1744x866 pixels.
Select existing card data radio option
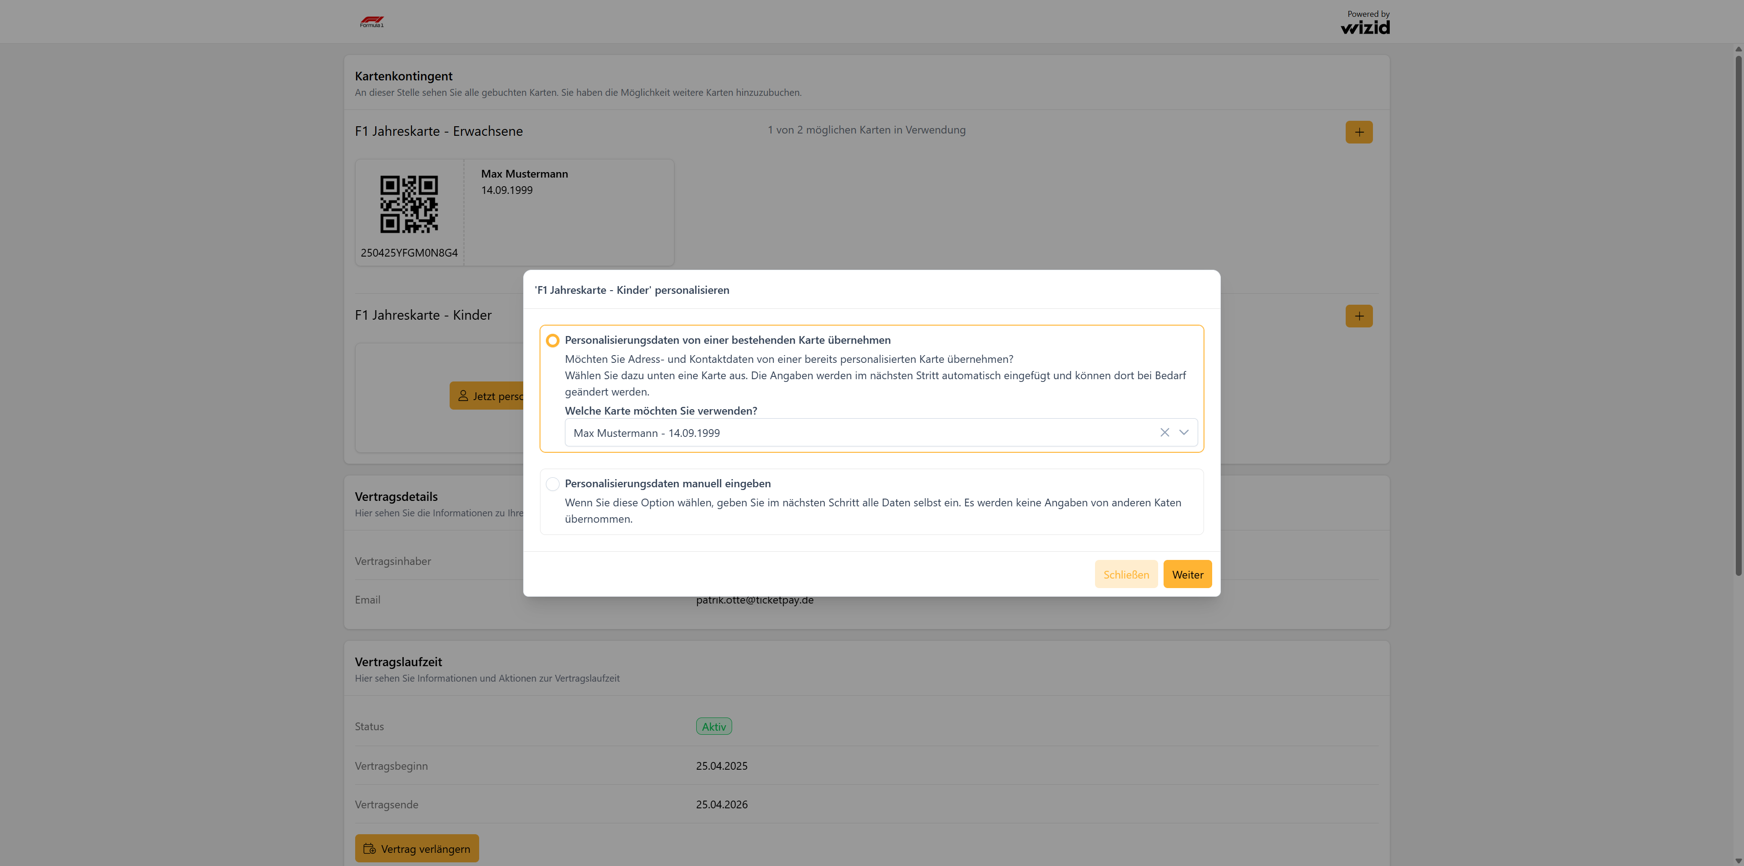click(552, 341)
